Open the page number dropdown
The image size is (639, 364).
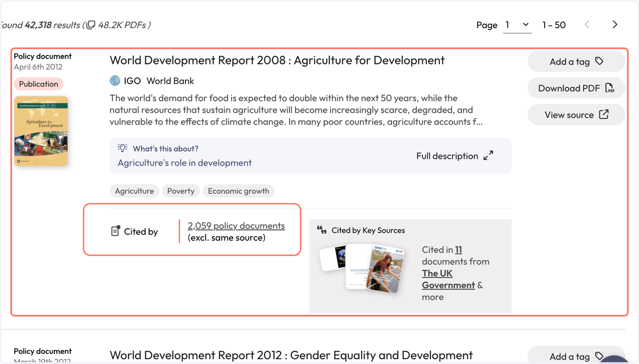click(x=517, y=25)
